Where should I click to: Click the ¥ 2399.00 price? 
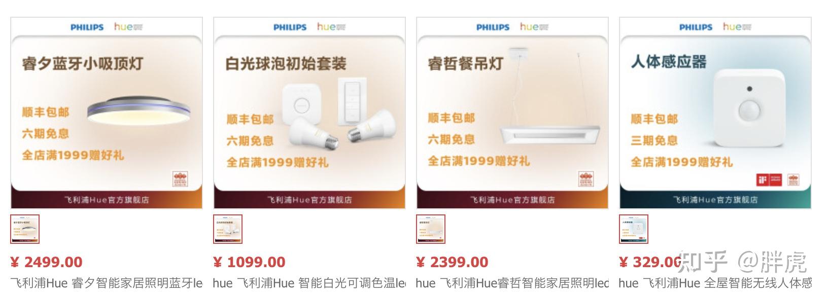(x=452, y=262)
